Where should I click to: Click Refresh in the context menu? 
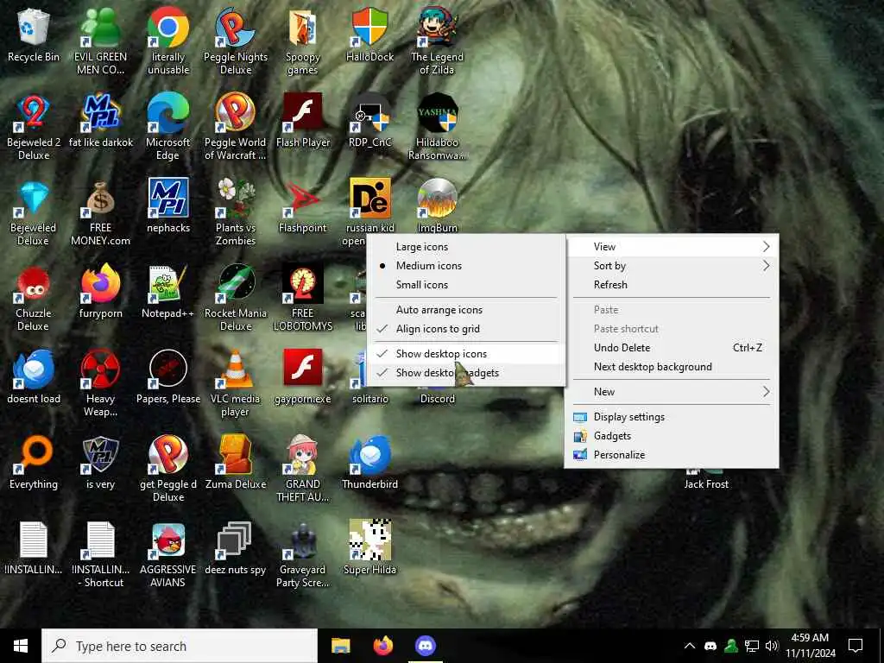click(672, 285)
